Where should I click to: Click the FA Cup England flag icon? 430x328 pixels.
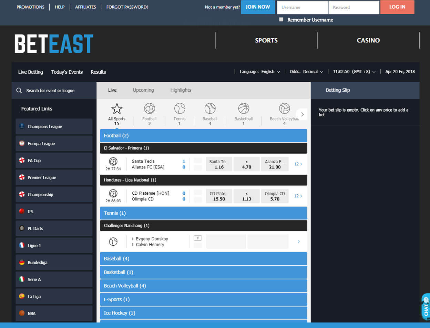point(22,160)
